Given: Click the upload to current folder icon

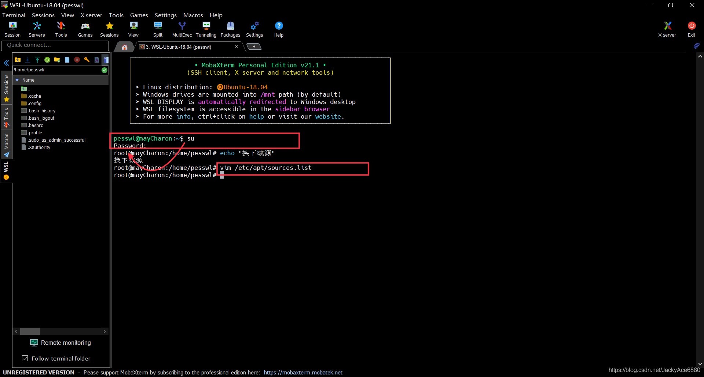Looking at the screenshot, I should click(37, 60).
